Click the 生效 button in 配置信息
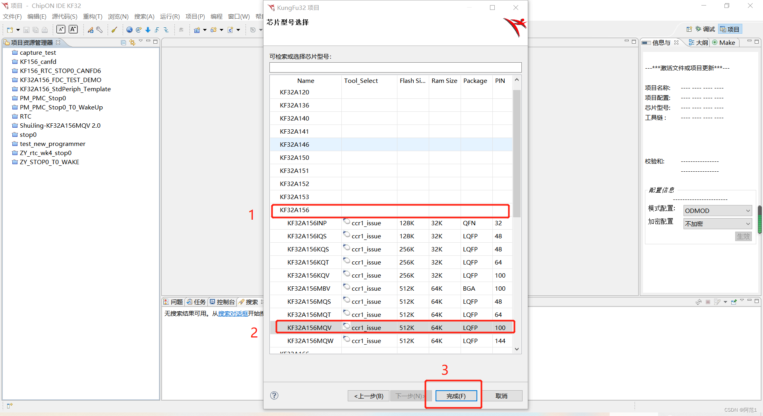The height and width of the screenshot is (416, 763). [743, 236]
